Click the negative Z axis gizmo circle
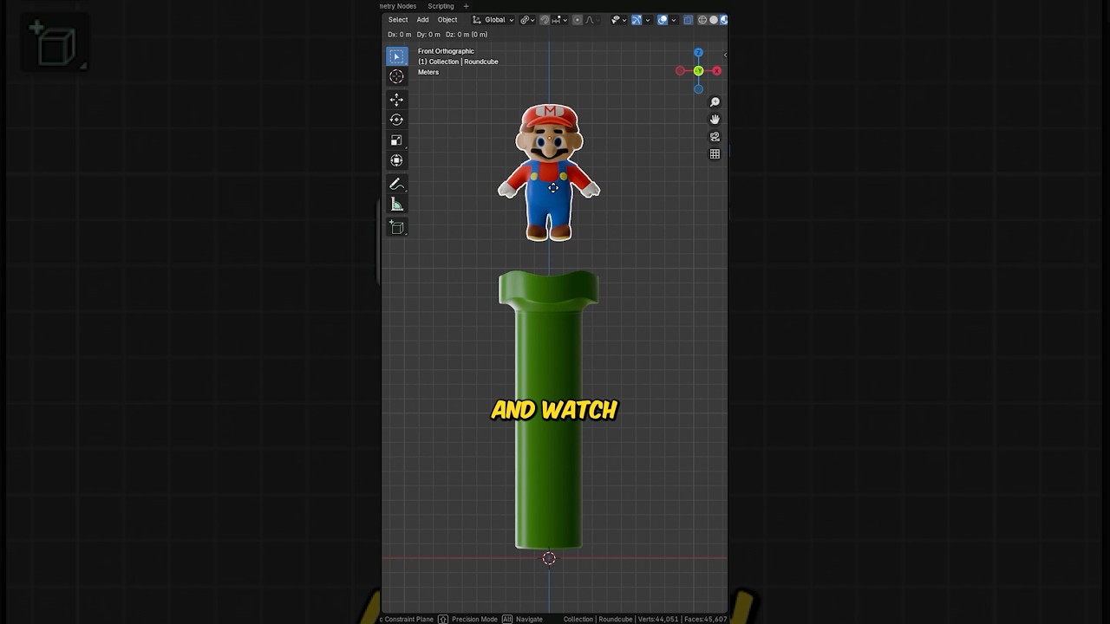Viewport: 1110px width, 624px height. point(698,88)
